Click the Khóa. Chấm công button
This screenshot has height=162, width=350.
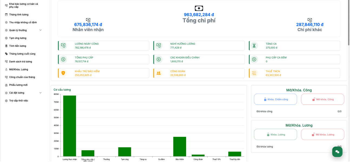coord(275,99)
